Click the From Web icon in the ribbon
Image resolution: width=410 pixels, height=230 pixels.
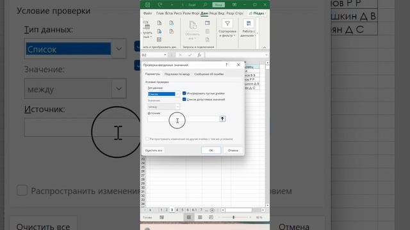(160, 31)
